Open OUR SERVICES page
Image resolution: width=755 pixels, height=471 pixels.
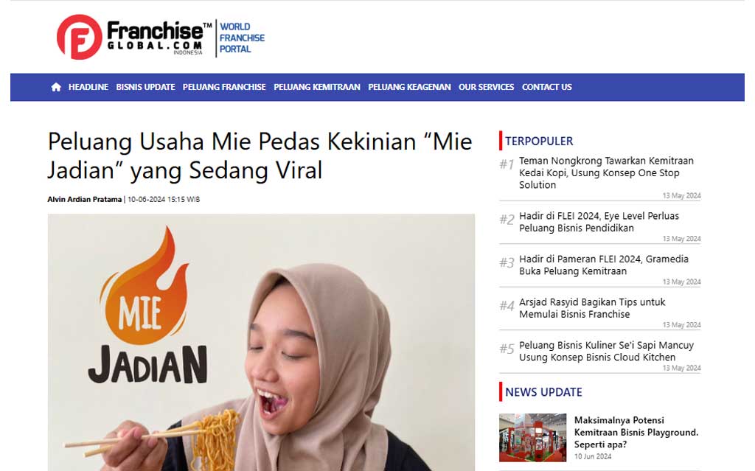coord(486,87)
